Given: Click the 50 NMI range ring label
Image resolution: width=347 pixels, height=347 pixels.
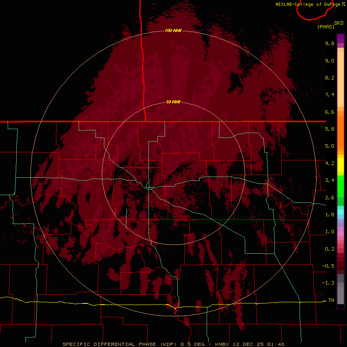Looking at the screenshot, I should [173, 102].
